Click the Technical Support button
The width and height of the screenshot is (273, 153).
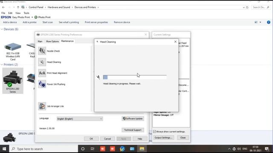coord(133,130)
